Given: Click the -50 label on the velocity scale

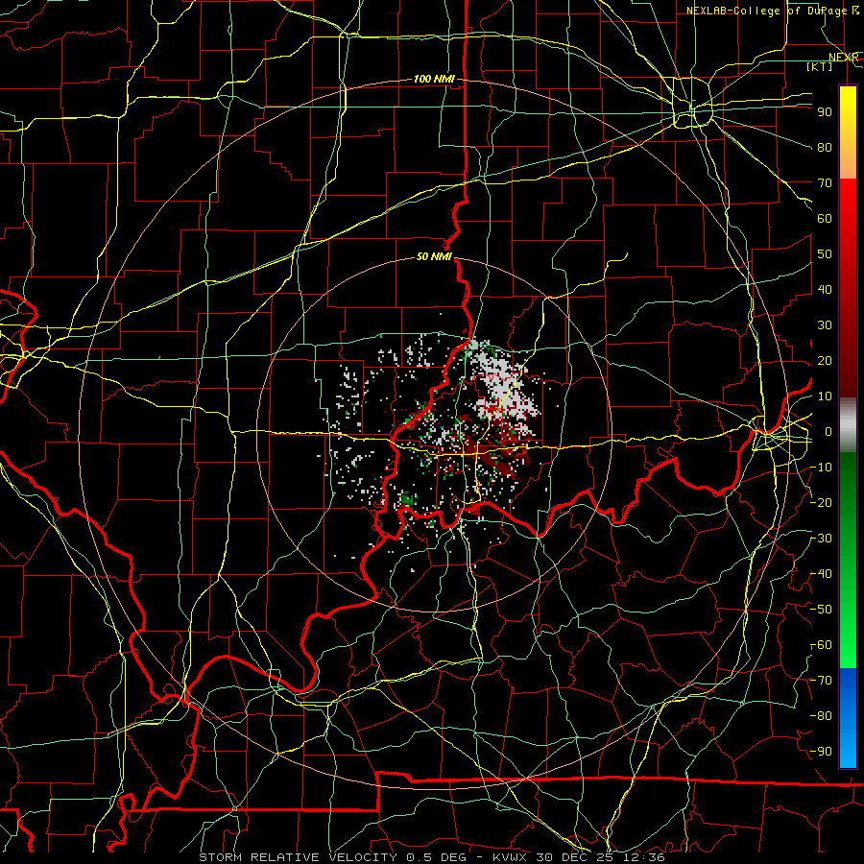Looking at the screenshot, I should pyautogui.click(x=821, y=610).
